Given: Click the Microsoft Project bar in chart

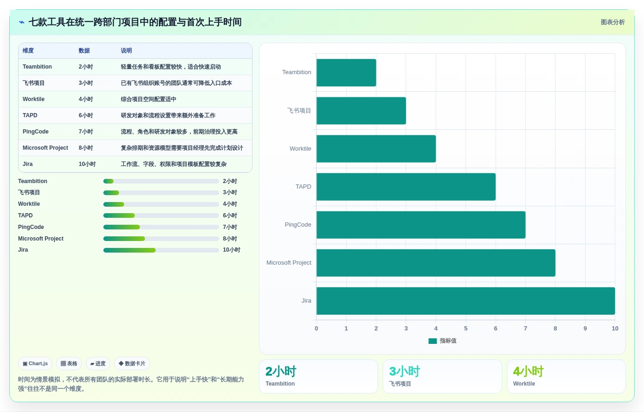Looking at the screenshot, I should (436, 263).
